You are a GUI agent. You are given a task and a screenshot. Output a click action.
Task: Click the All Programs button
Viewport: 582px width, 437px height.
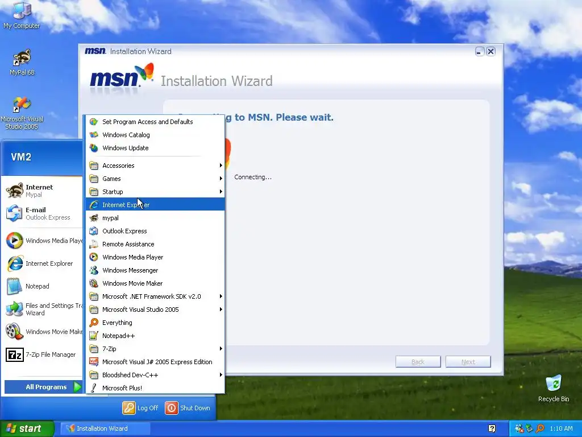pos(43,387)
